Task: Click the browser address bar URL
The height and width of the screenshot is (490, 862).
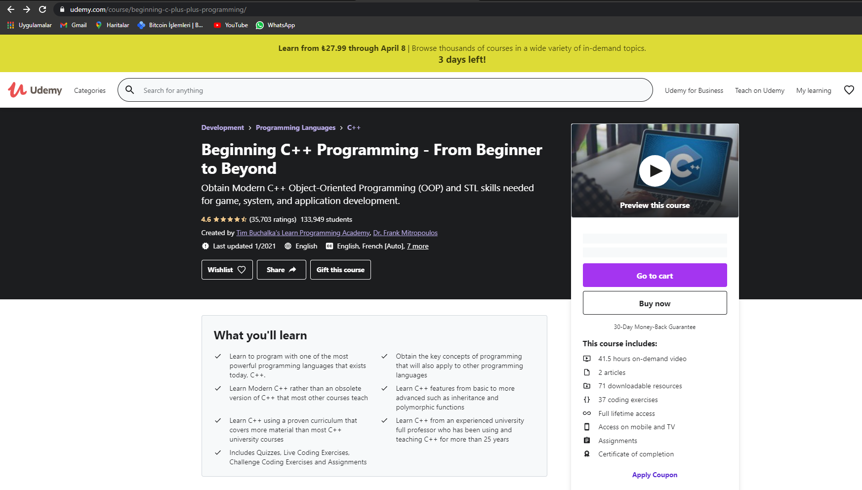Action: pyautogui.click(x=158, y=9)
